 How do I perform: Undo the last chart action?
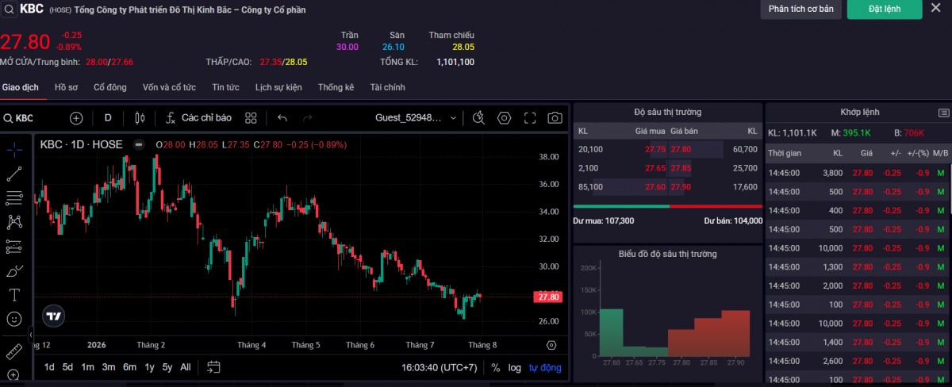tap(282, 118)
